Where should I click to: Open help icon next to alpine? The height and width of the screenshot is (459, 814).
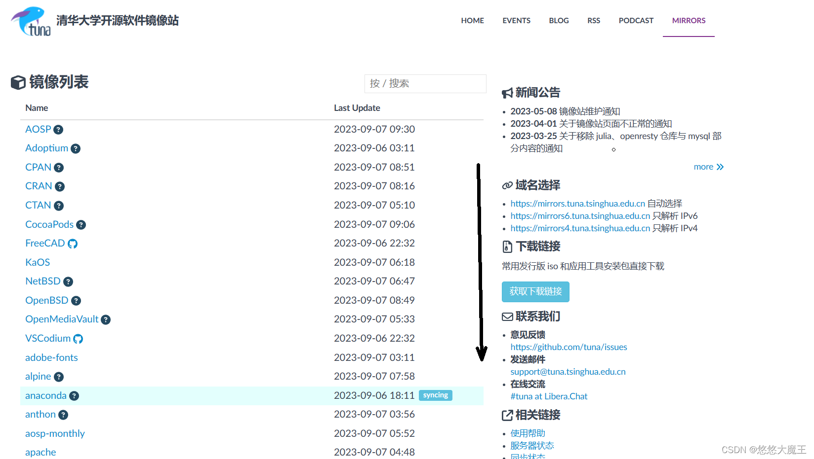click(x=59, y=377)
